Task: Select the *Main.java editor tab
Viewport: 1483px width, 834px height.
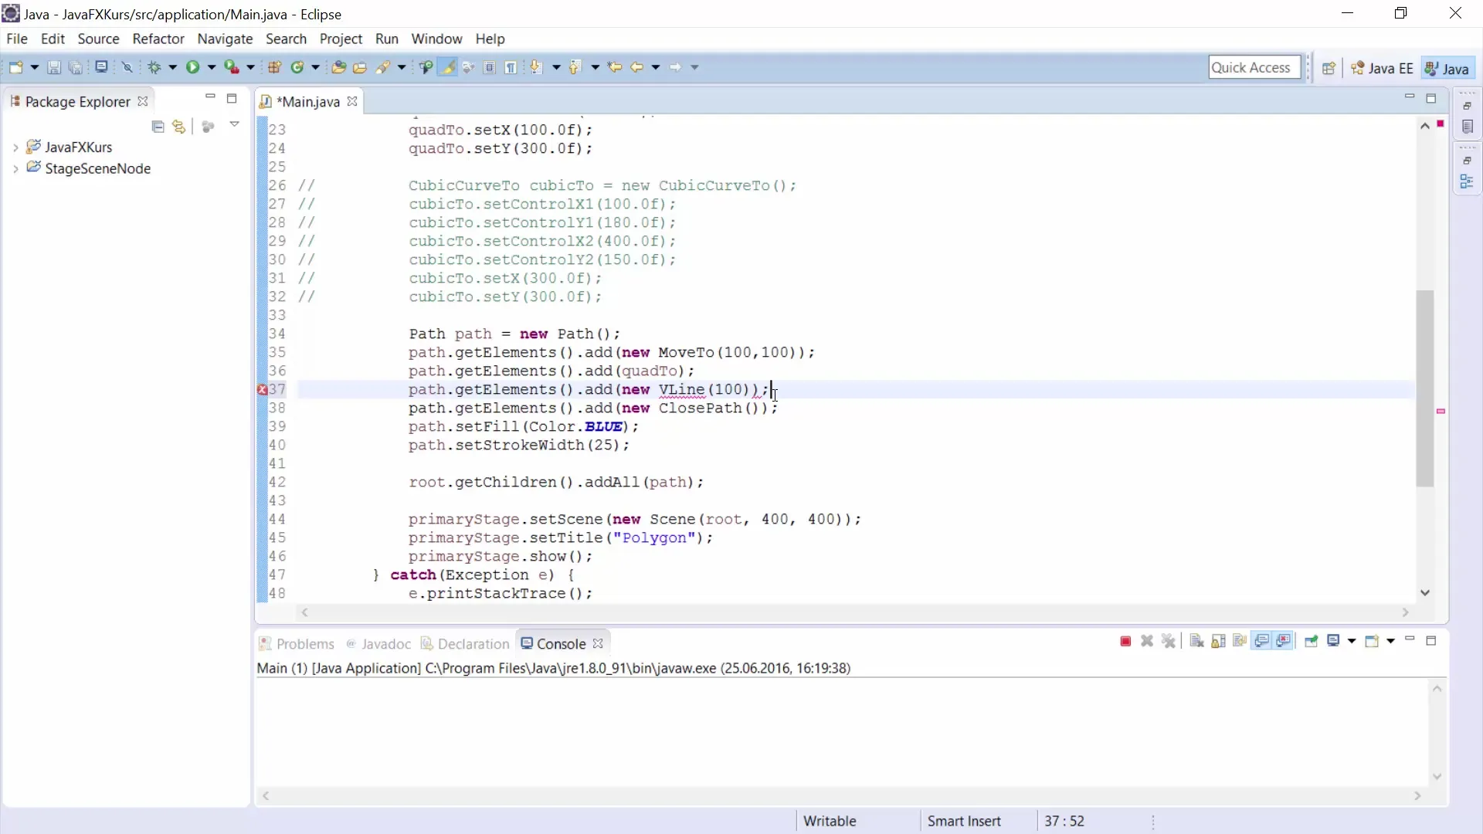Action: pos(308,101)
